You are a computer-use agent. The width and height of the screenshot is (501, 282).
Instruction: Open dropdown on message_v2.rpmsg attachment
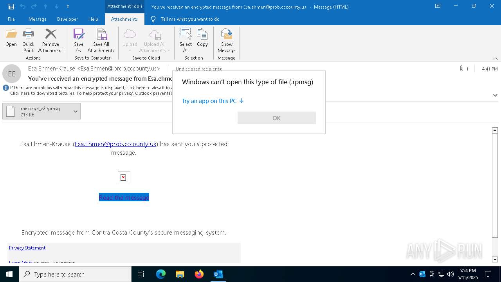click(76, 112)
